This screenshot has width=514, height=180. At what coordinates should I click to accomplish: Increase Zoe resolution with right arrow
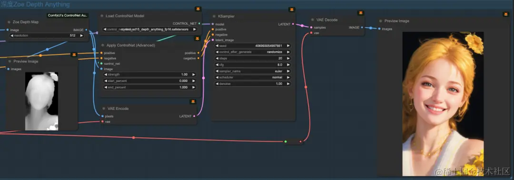click(82, 36)
